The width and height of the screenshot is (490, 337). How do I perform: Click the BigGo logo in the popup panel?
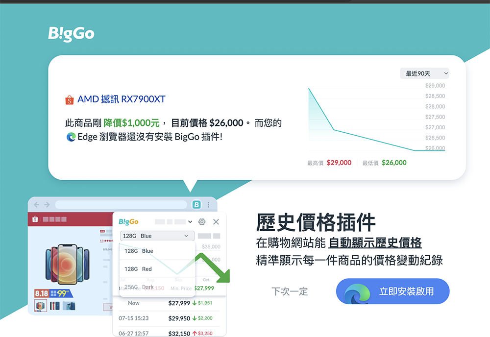pos(128,222)
